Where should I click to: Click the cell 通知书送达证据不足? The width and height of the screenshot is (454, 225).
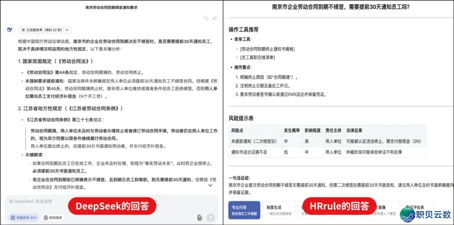click(255, 152)
